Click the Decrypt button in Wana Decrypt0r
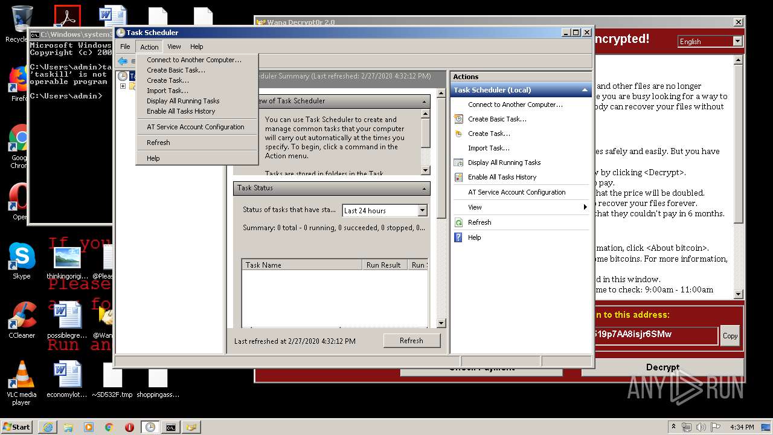The width and height of the screenshot is (773, 435). pos(662,367)
